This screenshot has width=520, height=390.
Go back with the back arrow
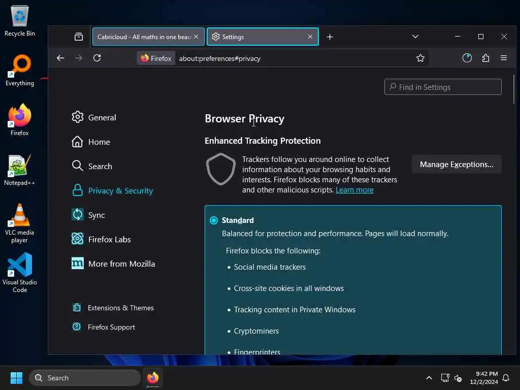[x=60, y=58]
